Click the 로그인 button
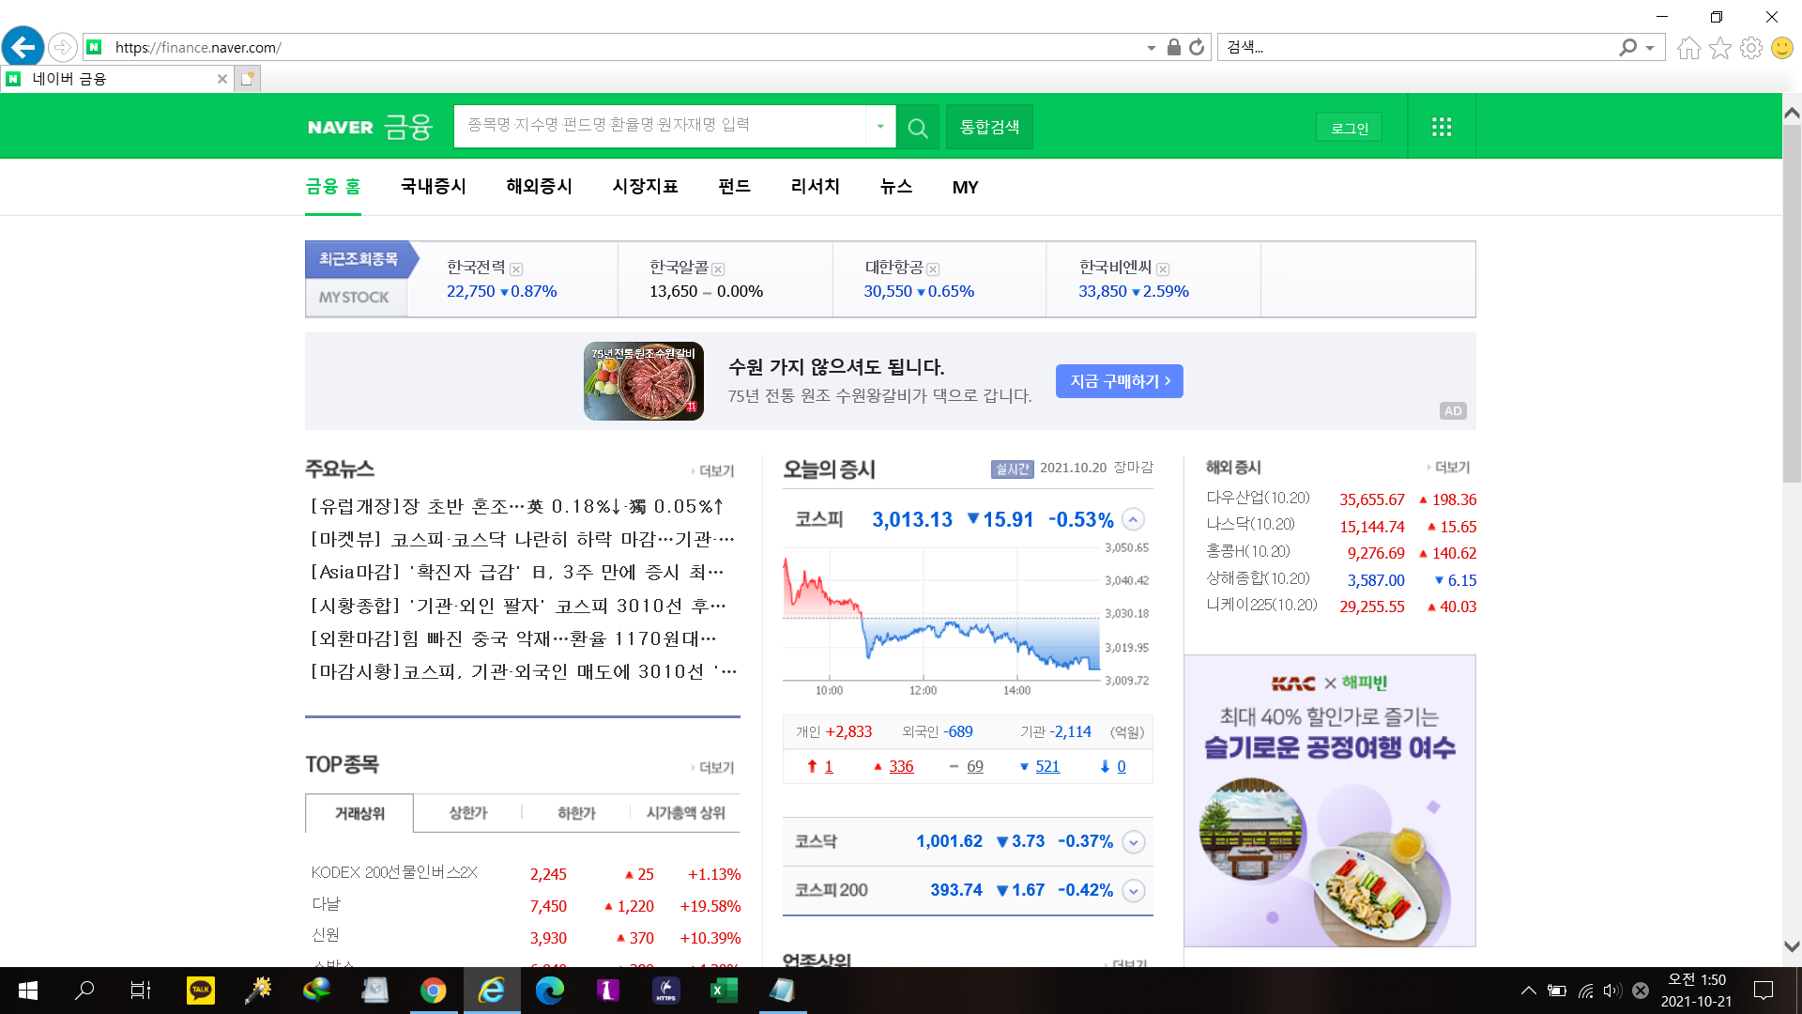This screenshot has width=1802, height=1014. (x=1350, y=128)
